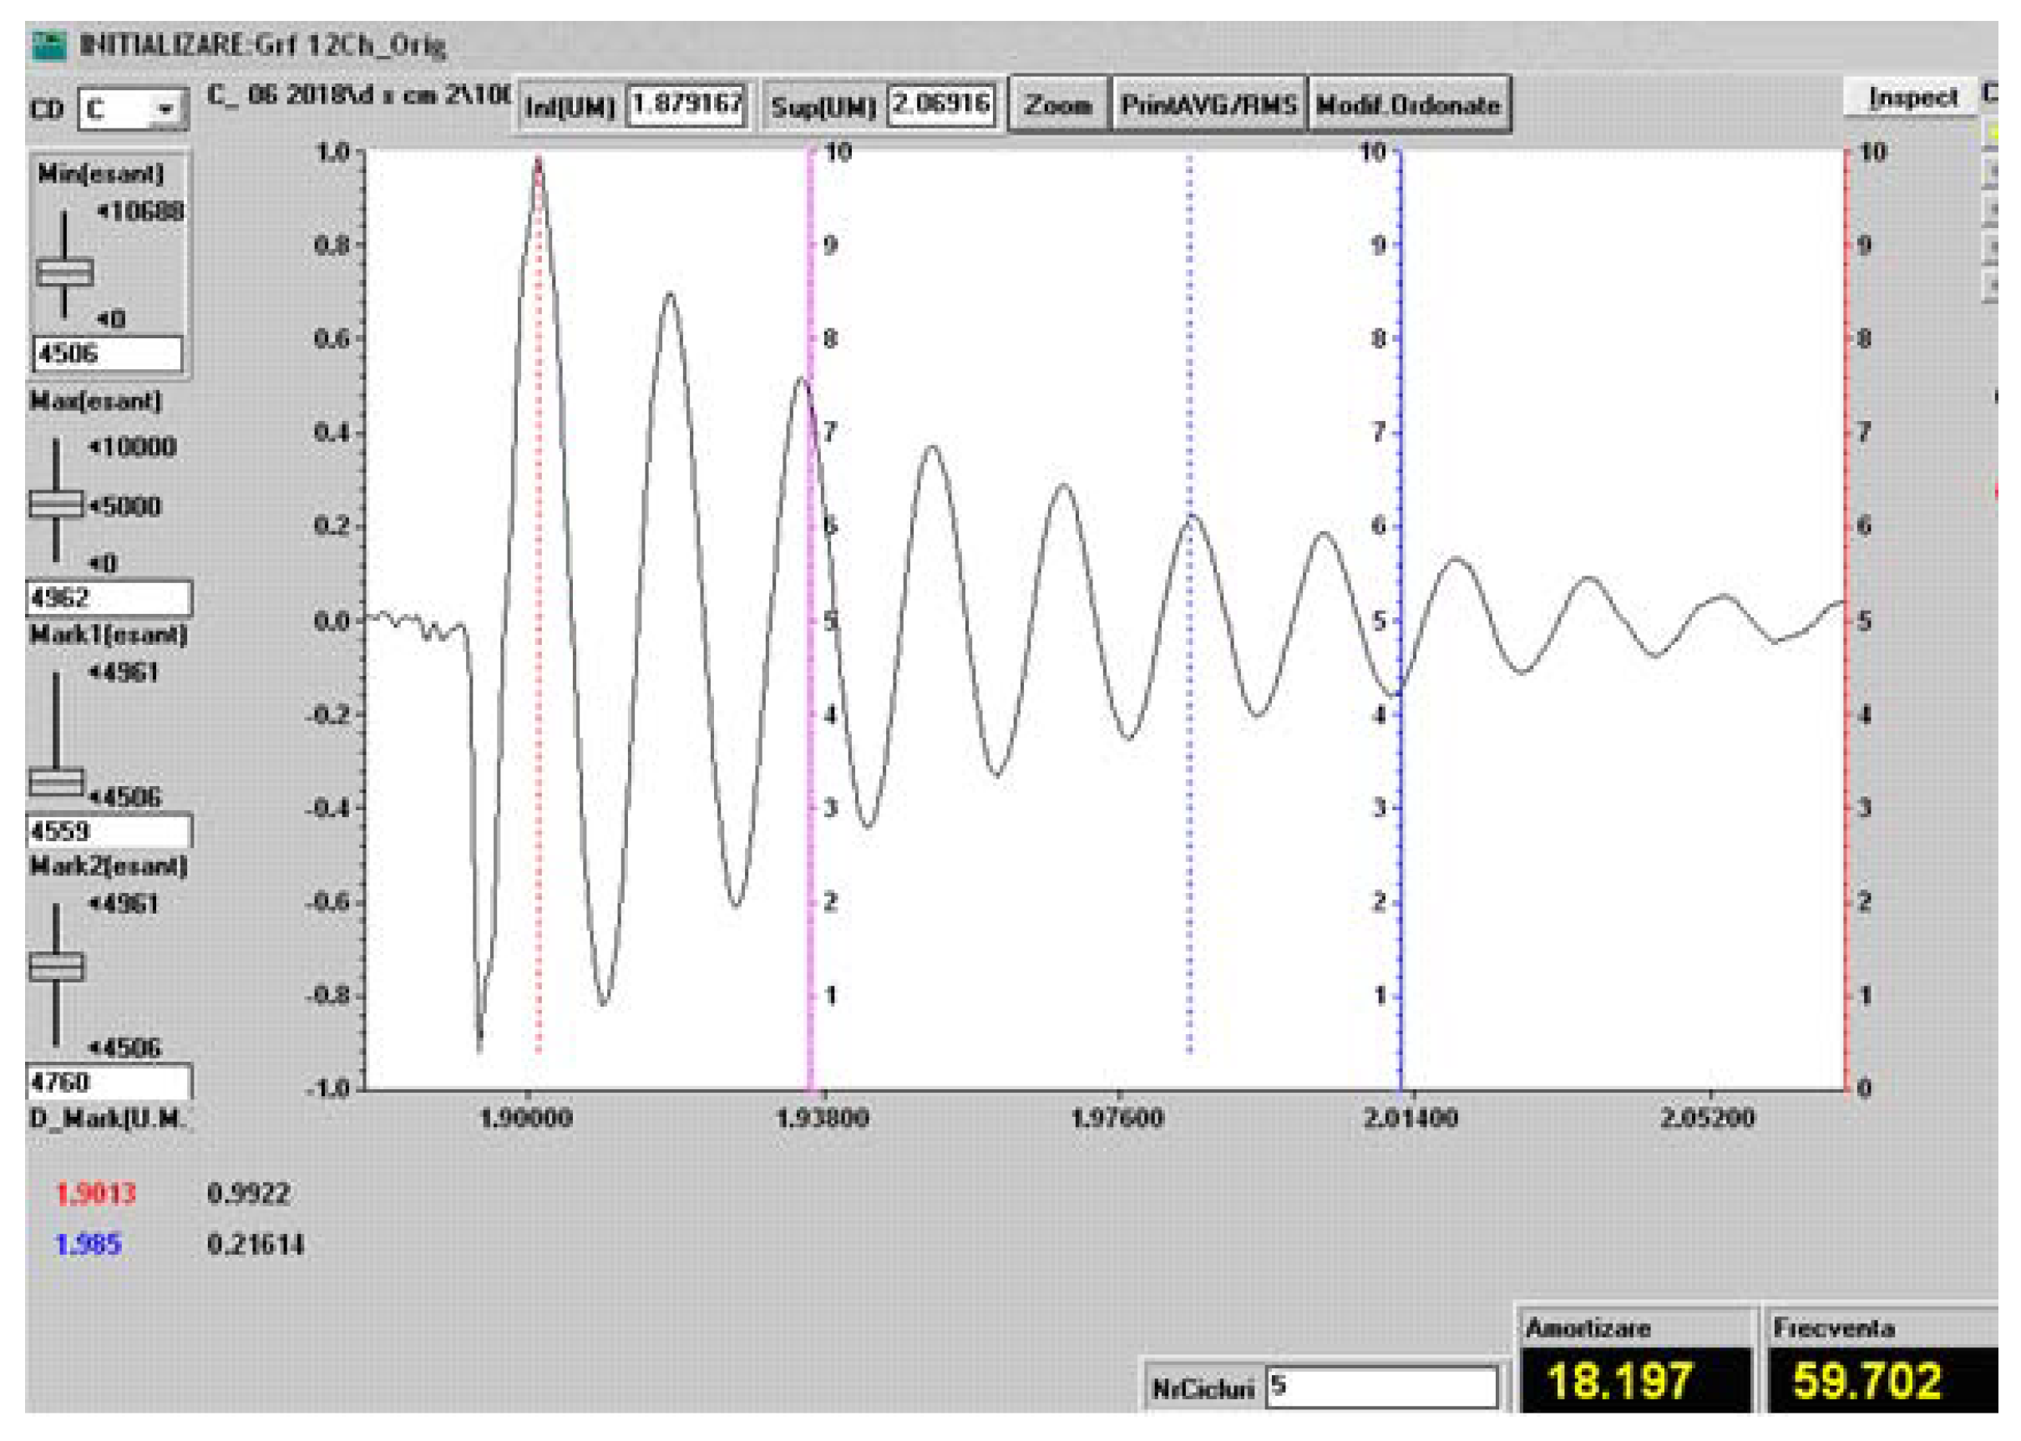The width and height of the screenshot is (2021, 1441).
Task: Click the application icon in title bar
Action: point(48,44)
